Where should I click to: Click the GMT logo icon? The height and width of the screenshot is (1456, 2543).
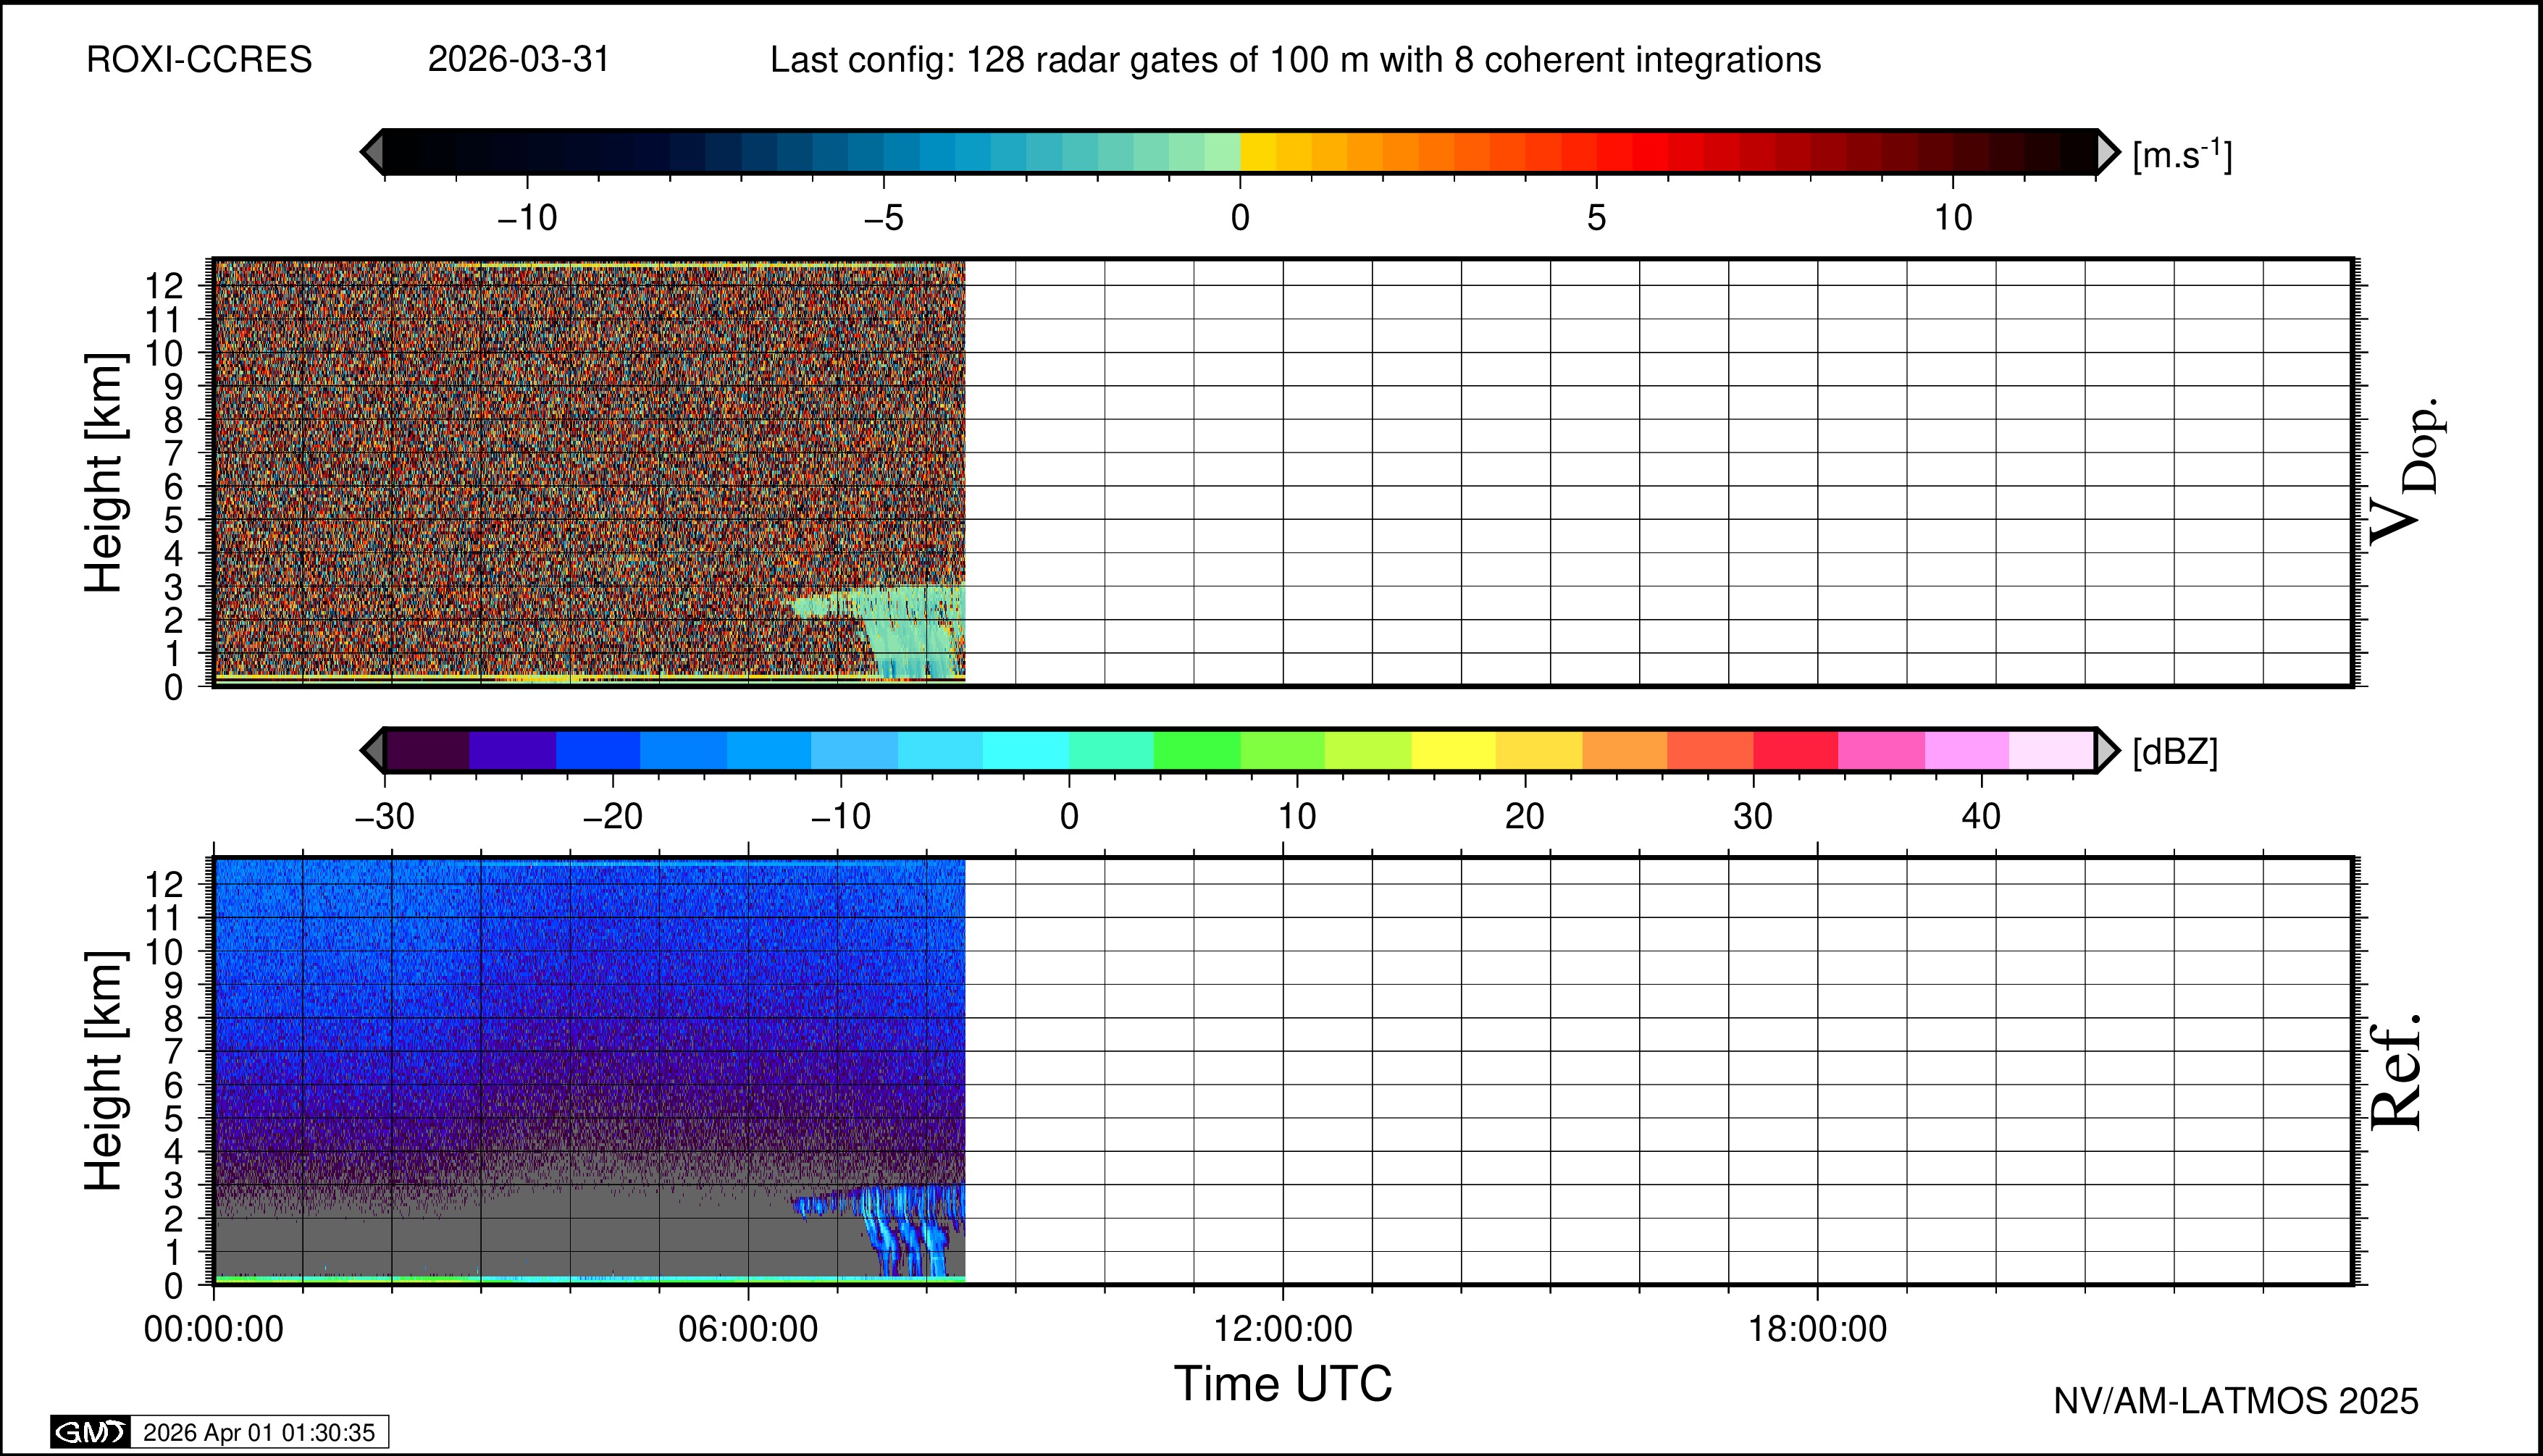[90, 1432]
